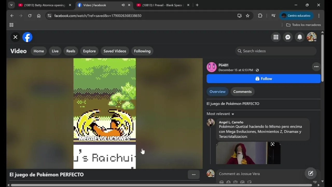Open a new browser tab

(x=197, y=5)
